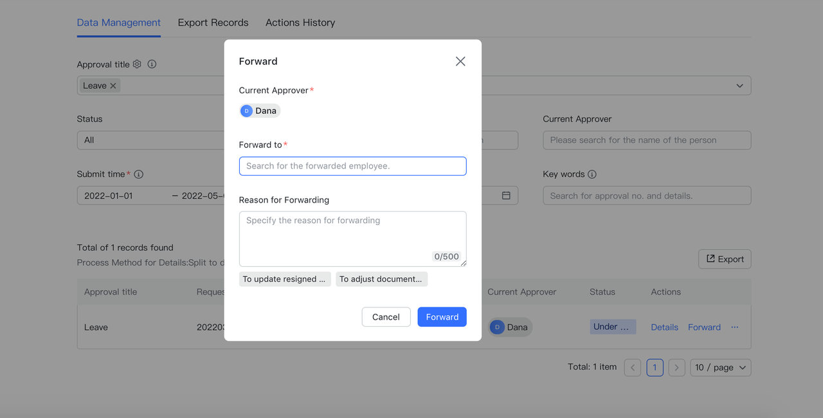
Task: Click info icon beside Key words
Action: point(592,174)
